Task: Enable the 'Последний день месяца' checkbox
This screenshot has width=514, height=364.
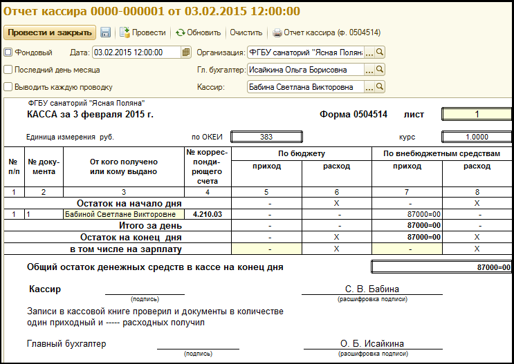Action: coord(8,70)
